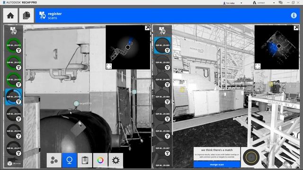Click the circular match quality indicator

coord(251,157)
